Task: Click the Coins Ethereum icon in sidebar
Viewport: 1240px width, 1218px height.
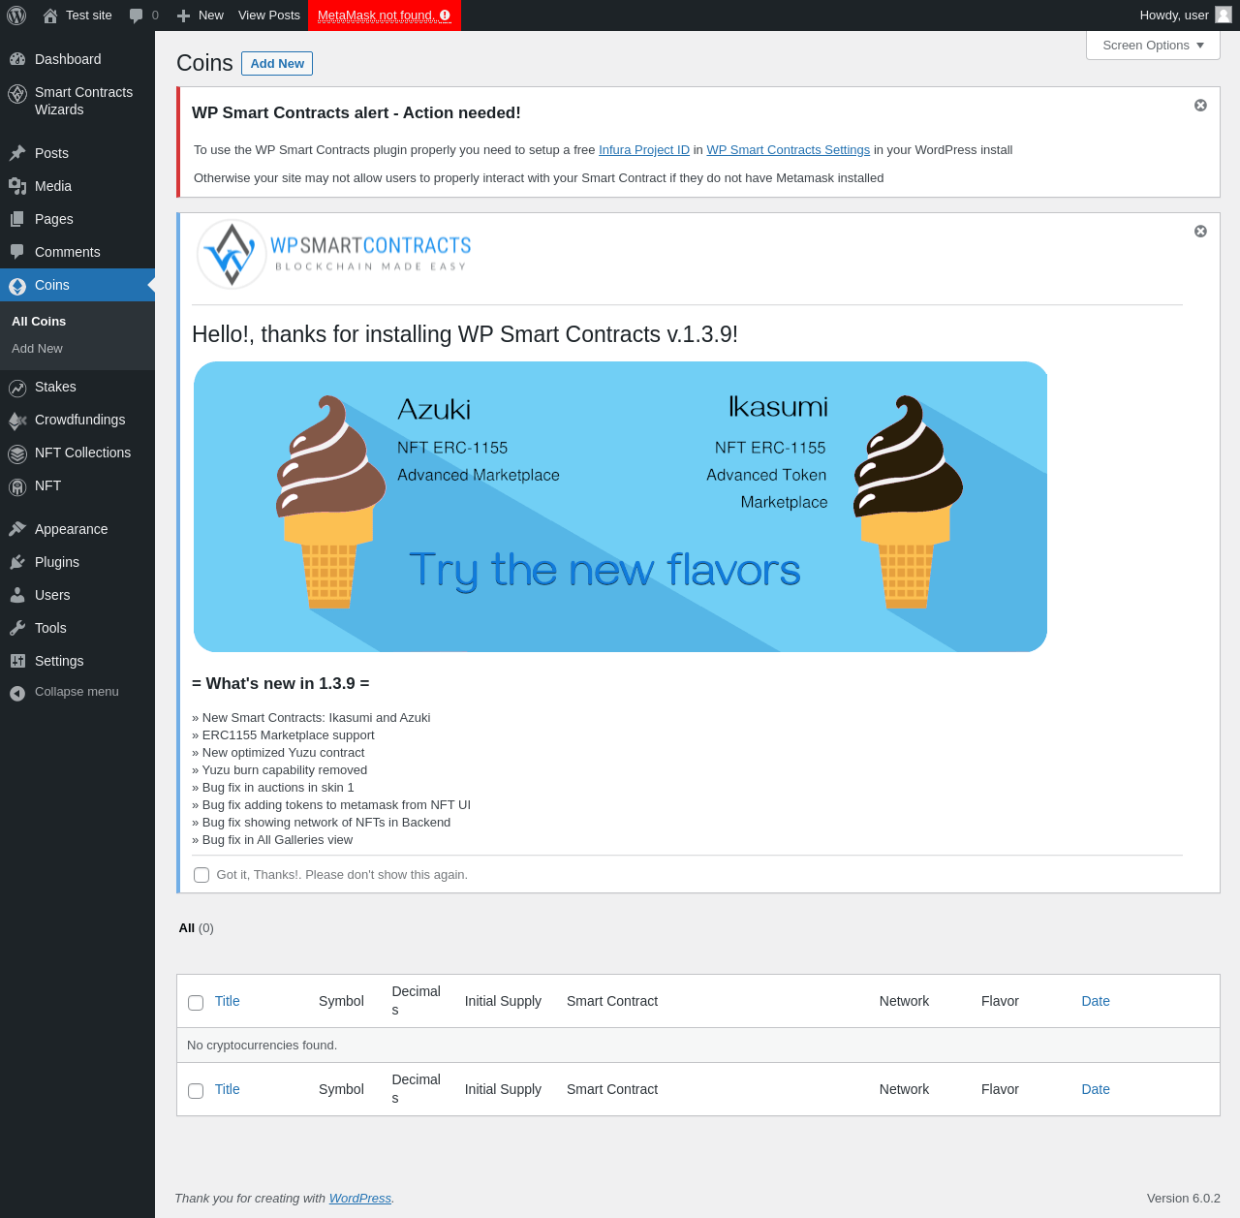Action: point(17,286)
